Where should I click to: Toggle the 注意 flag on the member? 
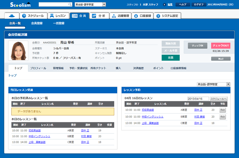tap(171, 58)
